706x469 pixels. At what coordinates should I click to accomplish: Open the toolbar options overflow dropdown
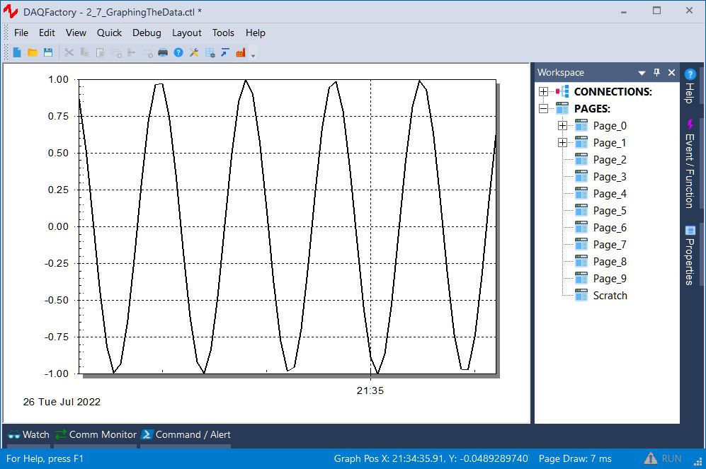coord(254,54)
